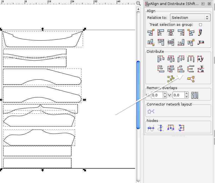
Task: Open the Relative to Selection dropdown
Action: click(190, 17)
